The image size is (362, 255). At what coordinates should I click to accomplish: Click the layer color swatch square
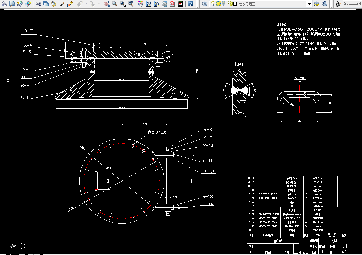pyautogui.click(x=235, y=4)
